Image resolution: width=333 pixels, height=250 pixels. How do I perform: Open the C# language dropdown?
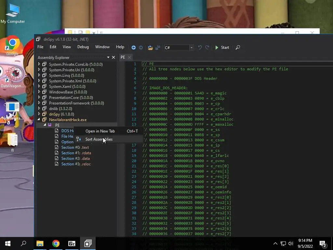[x=179, y=48]
